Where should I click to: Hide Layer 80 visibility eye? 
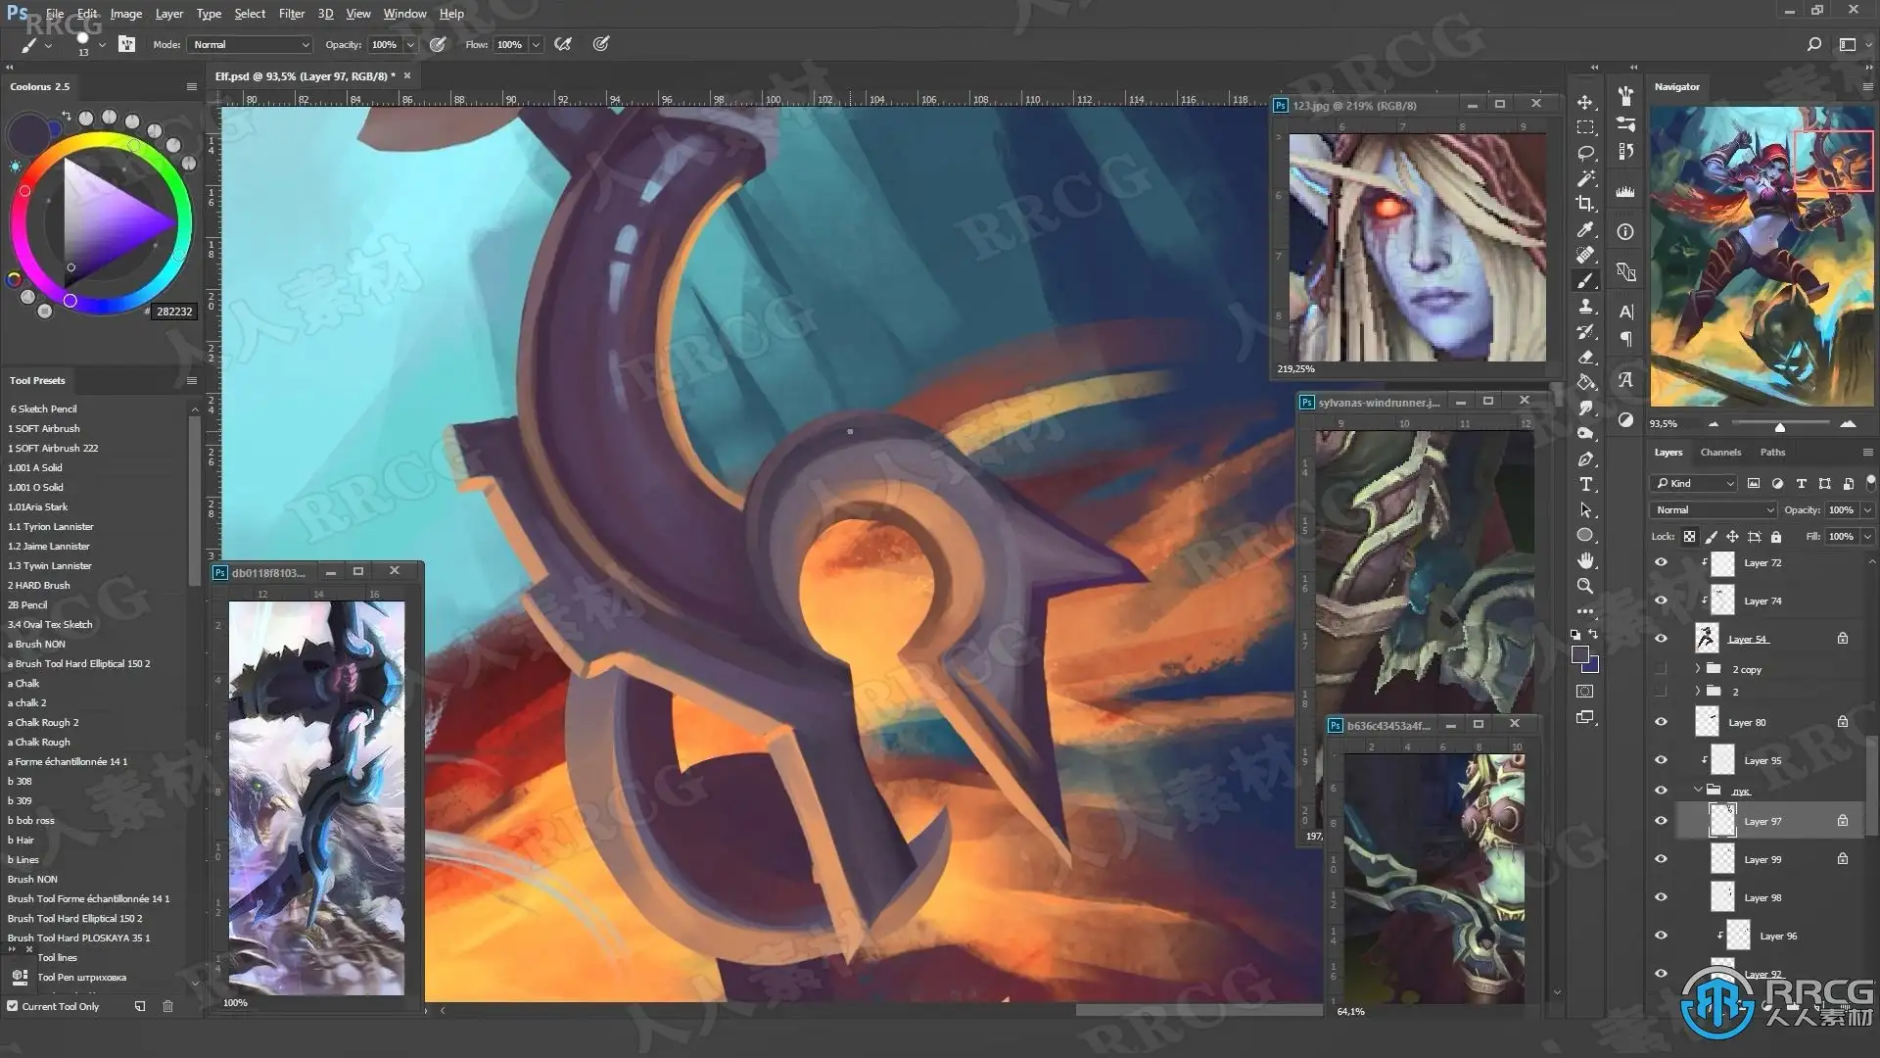1661,723
